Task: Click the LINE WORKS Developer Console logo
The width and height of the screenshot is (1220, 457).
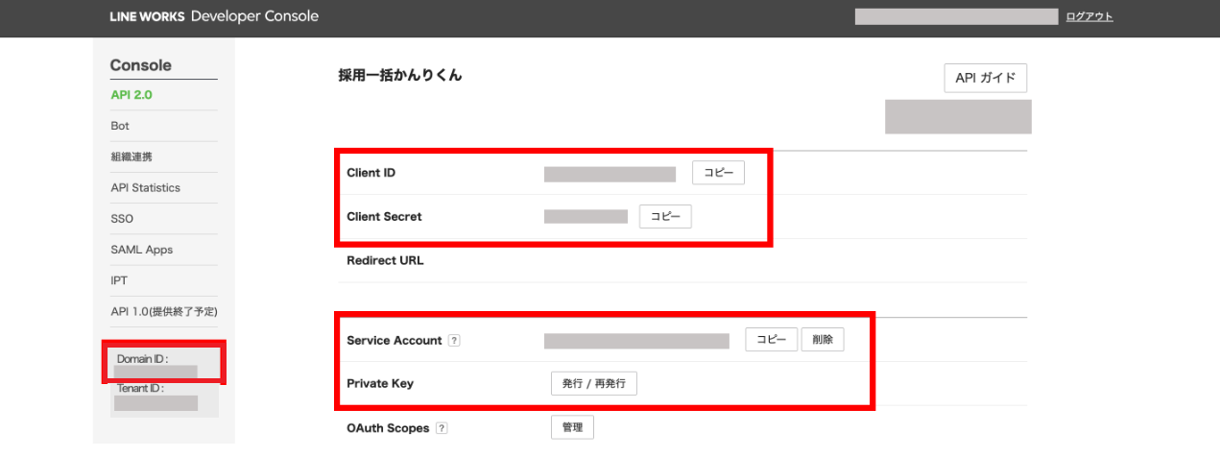Action: (214, 16)
